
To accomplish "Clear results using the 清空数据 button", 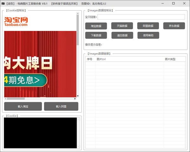I will point(122,35).
